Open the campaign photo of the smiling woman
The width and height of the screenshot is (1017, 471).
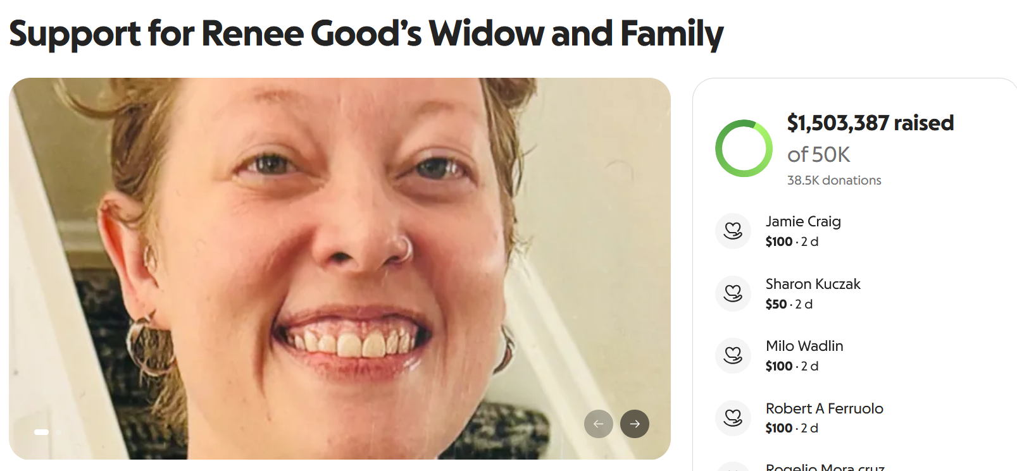click(x=340, y=269)
